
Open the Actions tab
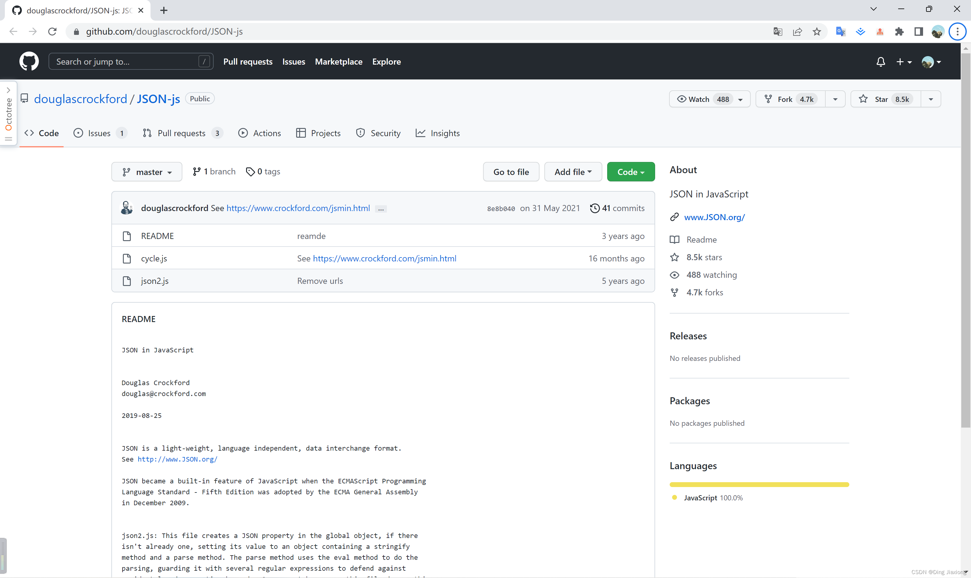tap(259, 133)
